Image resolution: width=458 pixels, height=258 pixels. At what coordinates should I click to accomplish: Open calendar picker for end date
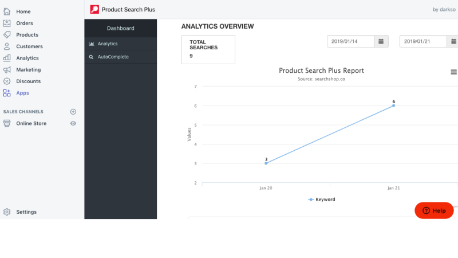click(453, 41)
